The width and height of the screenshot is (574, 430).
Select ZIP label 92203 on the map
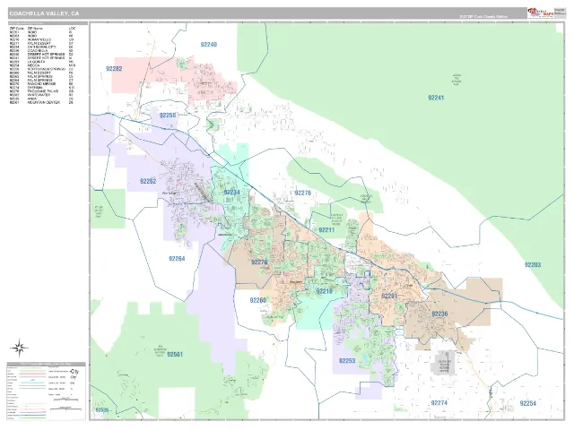[533, 265]
